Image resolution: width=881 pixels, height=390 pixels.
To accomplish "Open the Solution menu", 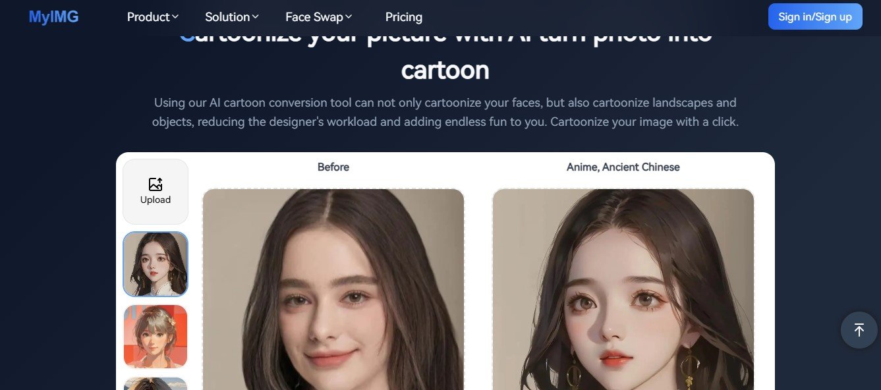I will (232, 17).
